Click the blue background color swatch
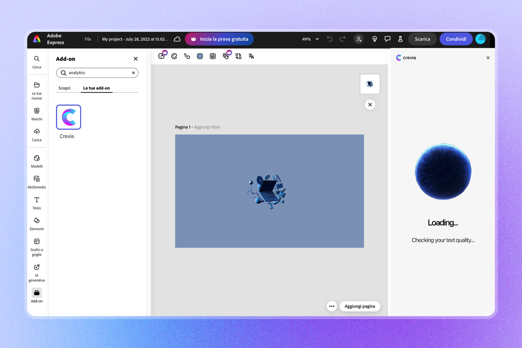Viewport: 522px width, 348px height. click(x=200, y=56)
